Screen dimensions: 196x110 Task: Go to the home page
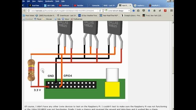tap(154, 11)
